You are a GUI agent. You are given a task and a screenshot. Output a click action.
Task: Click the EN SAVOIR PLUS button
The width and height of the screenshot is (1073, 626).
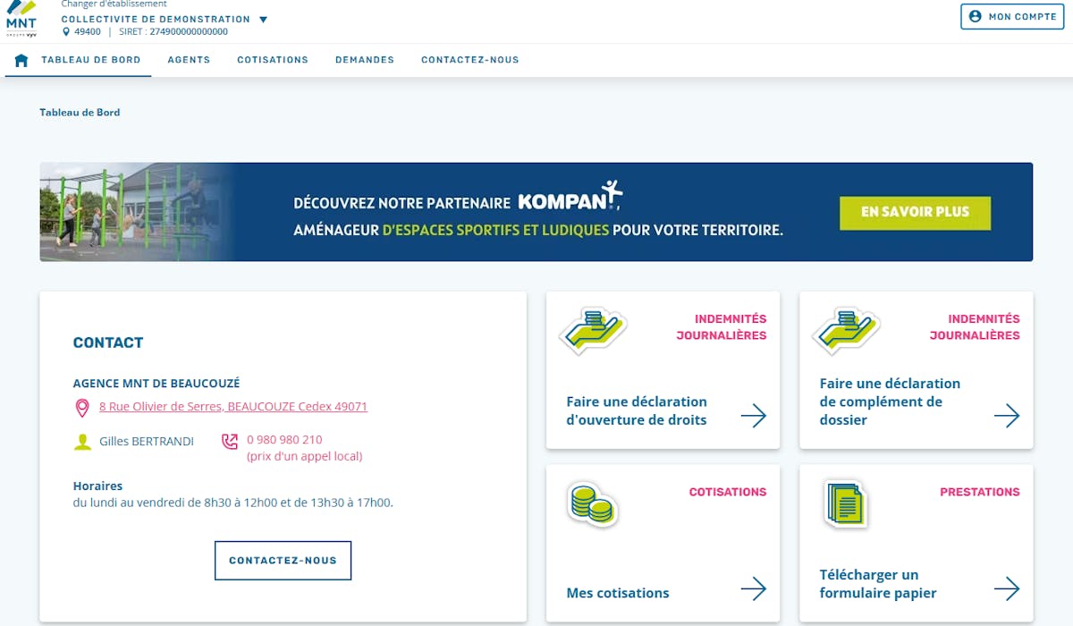point(915,212)
